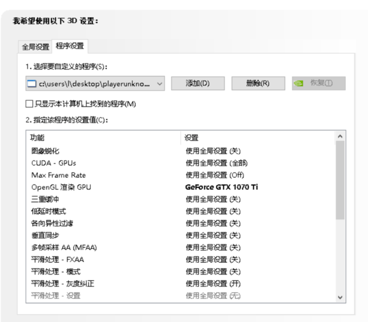Viewport: 368px width, 322px height.
Task: Select the 多帧采样 AA (MFAA) row
Action: point(180,247)
